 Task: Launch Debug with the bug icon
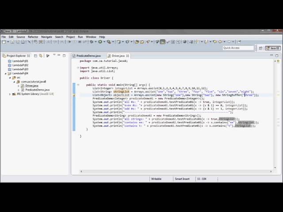tap(92, 42)
